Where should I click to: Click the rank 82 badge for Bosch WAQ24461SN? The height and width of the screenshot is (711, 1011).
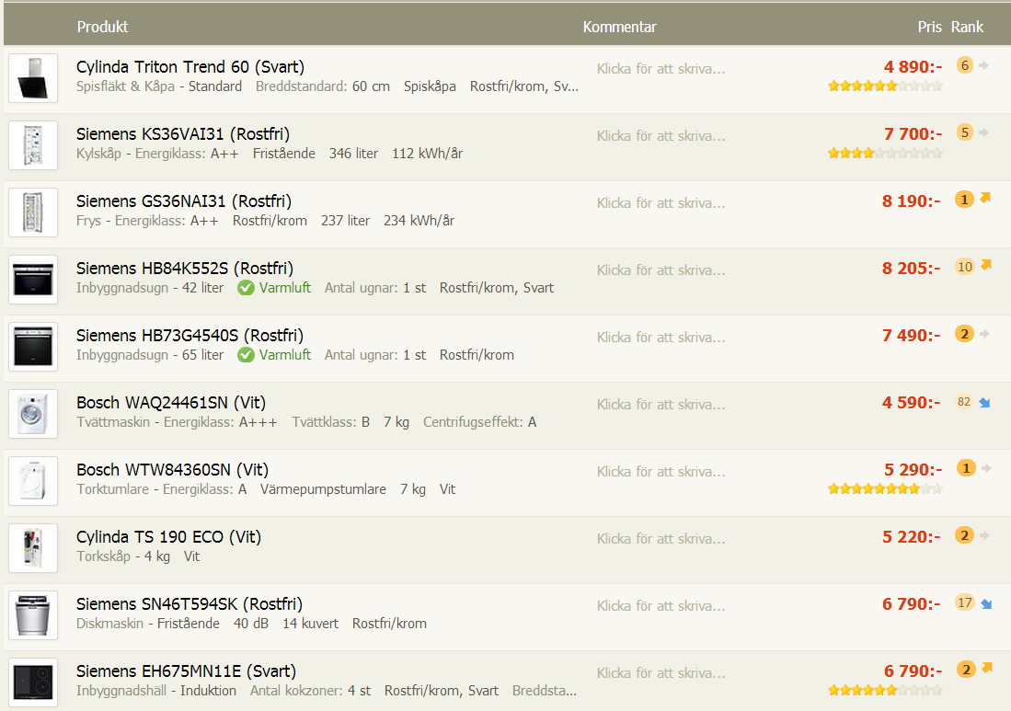coord(964,402)
